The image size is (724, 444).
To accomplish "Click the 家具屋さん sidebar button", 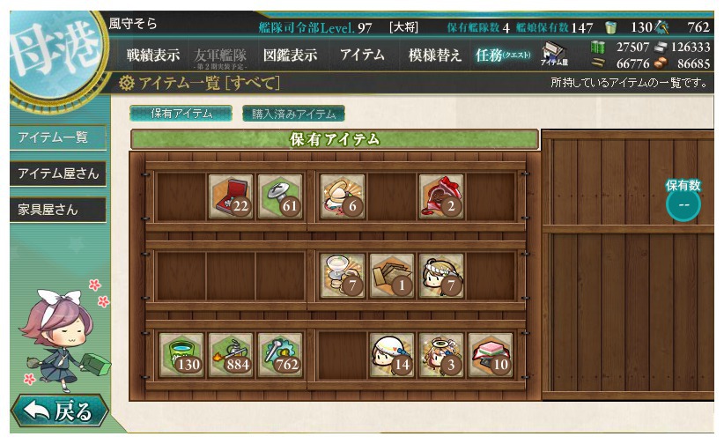I will click(58, 210).
